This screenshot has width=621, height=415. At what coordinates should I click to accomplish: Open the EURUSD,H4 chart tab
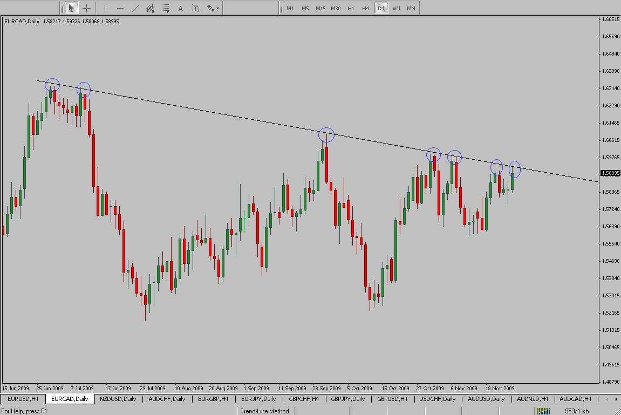23,399
